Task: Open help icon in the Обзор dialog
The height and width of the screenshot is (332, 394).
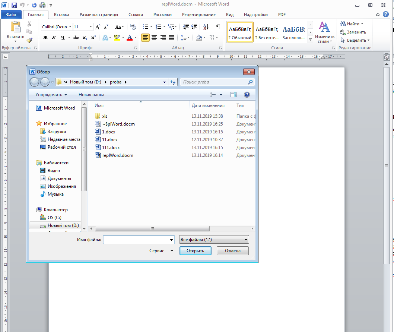Action: 247,95
